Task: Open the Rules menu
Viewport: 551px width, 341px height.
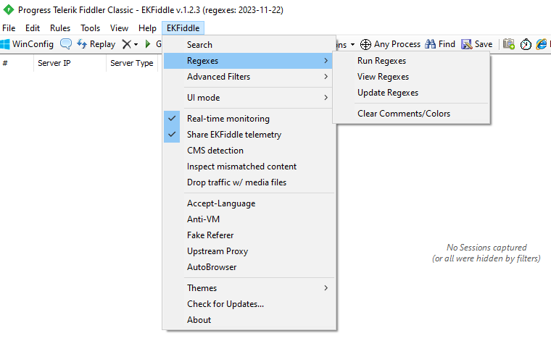Action: pos(60,28)
